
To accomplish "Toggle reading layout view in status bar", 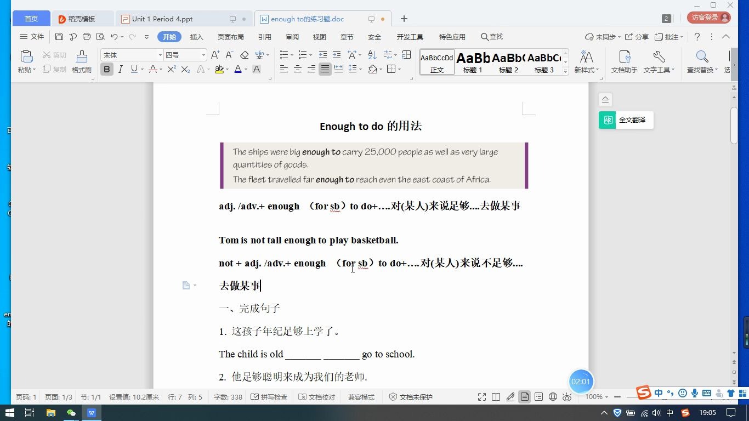I will click(x=496, y=397).
